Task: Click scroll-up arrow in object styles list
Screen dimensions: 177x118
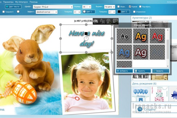Action: click(x=168, y=30)
